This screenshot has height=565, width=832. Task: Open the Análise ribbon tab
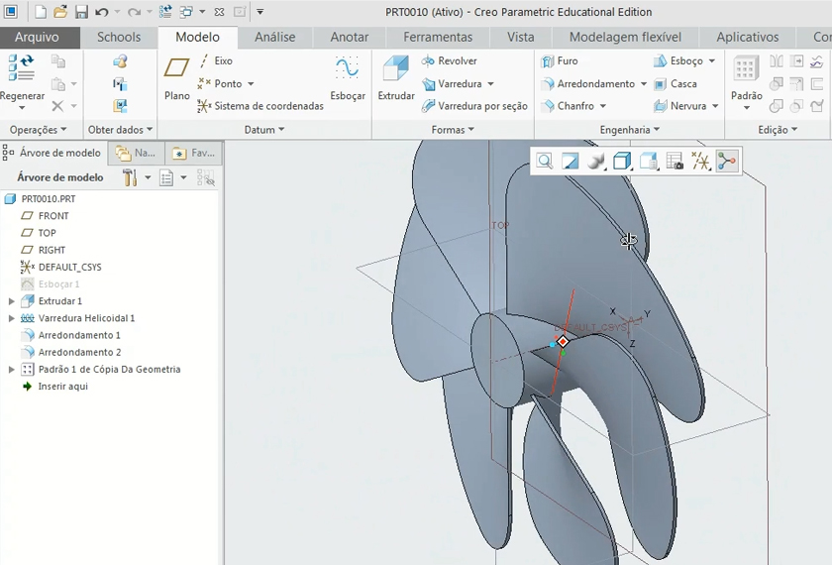click(274, 38)
